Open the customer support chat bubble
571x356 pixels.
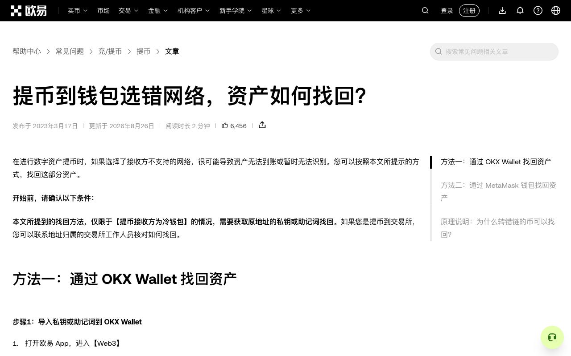(552, 337)
